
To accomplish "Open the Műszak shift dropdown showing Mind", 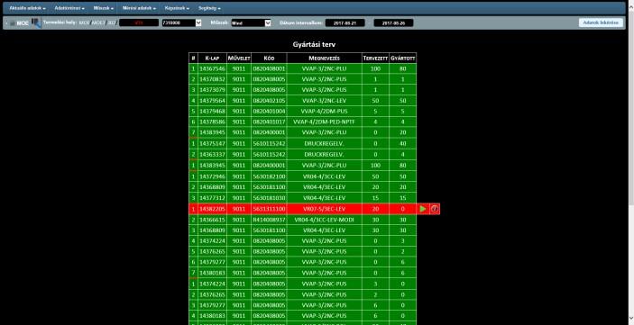I will point(251,23).
